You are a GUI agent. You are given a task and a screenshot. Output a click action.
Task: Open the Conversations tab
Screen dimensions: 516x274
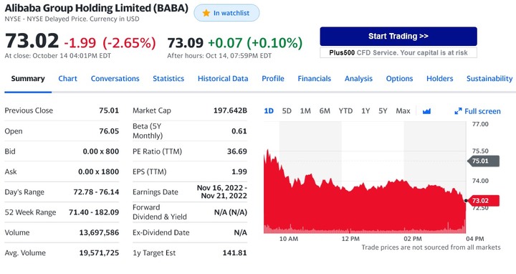tap(115, 79)
